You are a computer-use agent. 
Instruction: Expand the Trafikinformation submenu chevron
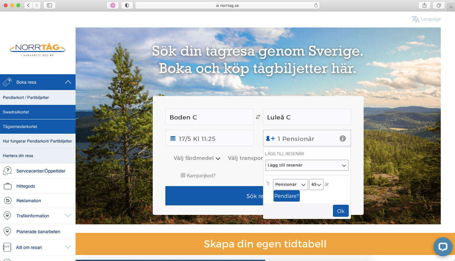[x=68, y=215]
